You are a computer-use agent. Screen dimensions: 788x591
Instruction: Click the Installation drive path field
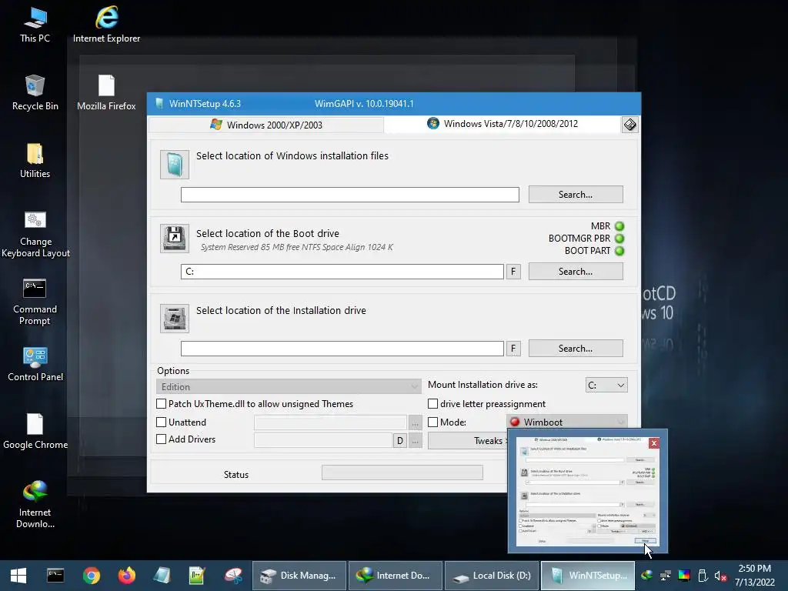pyautogui.click(x=342, y=349)
